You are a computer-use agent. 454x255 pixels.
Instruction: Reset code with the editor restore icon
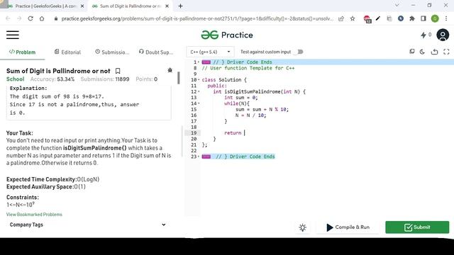point(434,52)
